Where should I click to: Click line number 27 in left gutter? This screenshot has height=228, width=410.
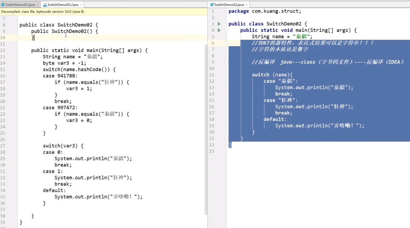pos(3,146)
